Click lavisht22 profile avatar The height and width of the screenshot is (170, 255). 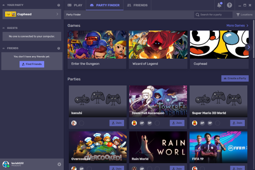[6, 164]
